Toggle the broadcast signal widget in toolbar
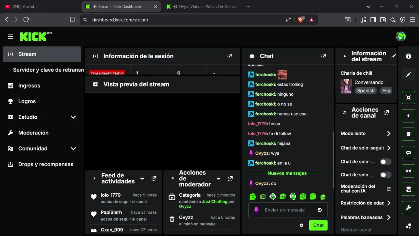Viewport: 419px width, 236px height. 409,171
